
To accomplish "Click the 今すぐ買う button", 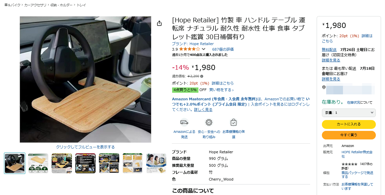I will click(x=349, y=135).
